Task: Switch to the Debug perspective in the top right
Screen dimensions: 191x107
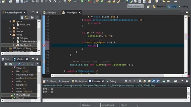Action: pos(183,7)
